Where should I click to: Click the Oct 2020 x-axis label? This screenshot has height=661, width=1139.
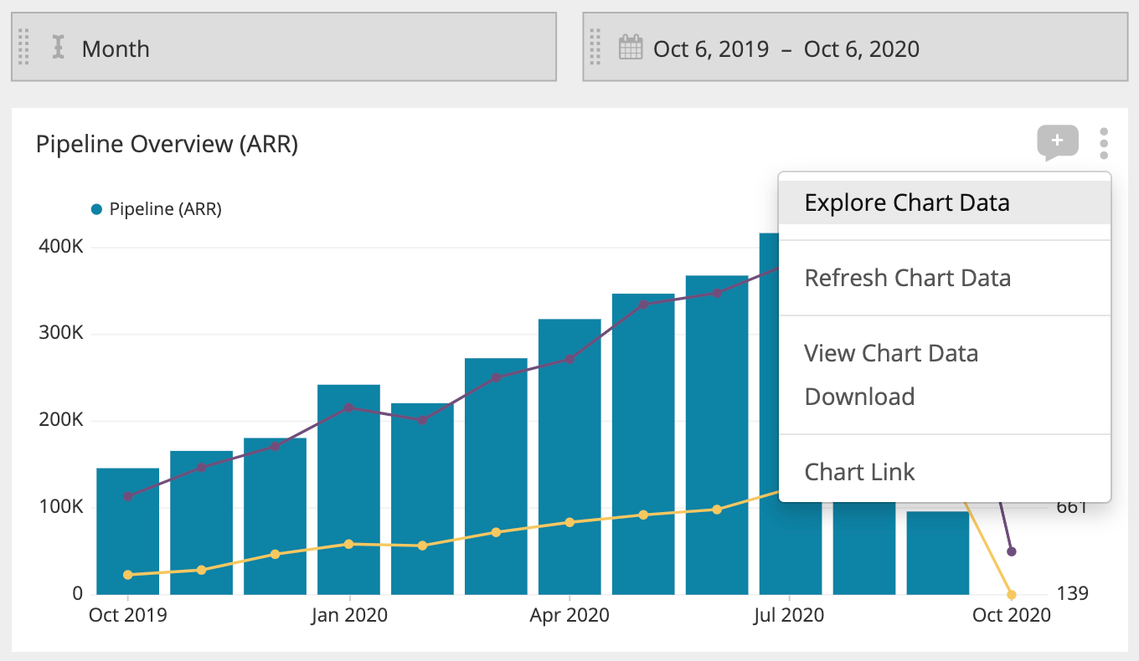(1011, 615)
